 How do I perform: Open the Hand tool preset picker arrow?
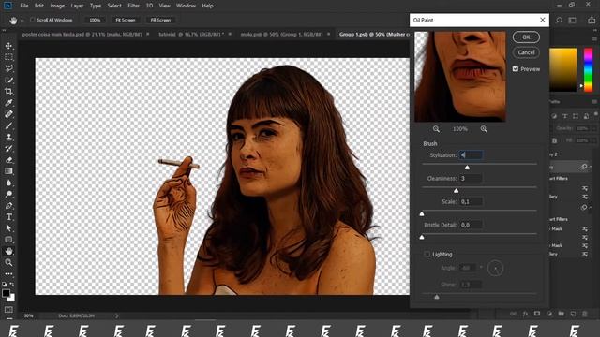pos(22,21)
